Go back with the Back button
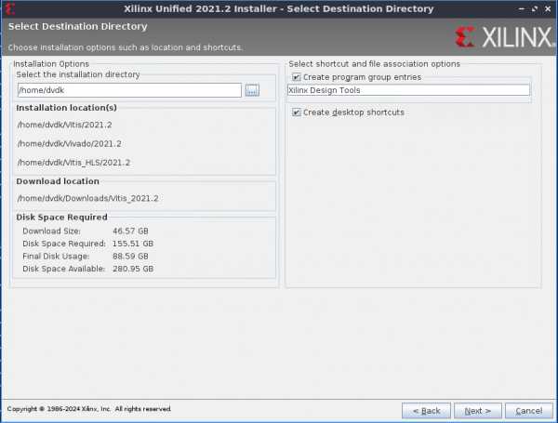The width and height of the screenshot is (558, 423). [427, 410]
